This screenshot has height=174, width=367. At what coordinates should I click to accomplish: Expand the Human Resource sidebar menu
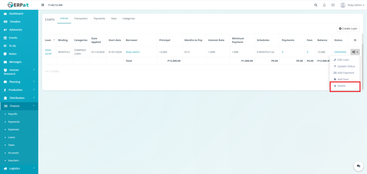pyautogui.click(x=19, y=72)
